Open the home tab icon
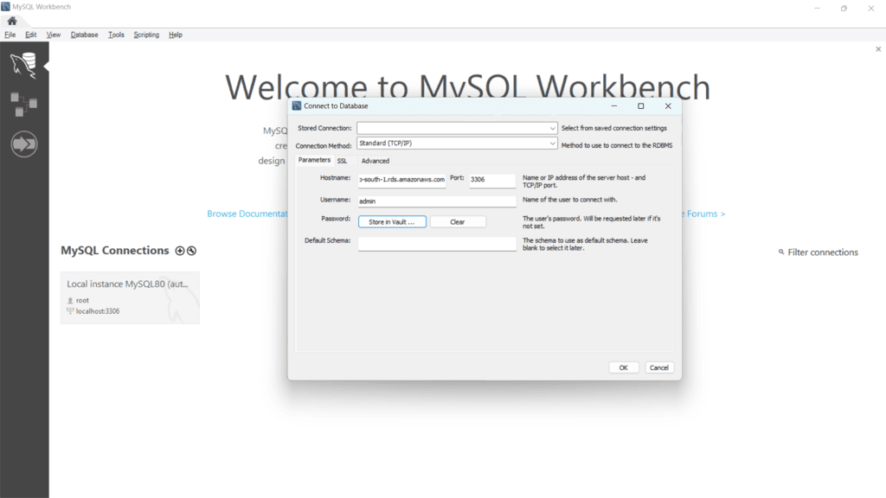The height and width of the screenshot is (498, 886). (12, 21)
